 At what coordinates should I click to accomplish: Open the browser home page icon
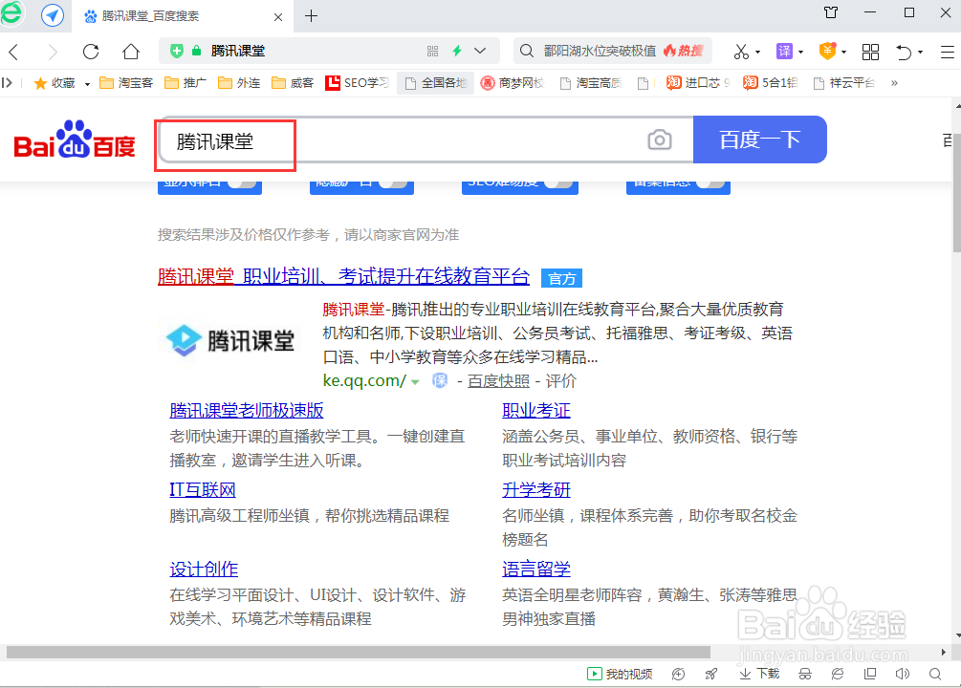pos(131,52)
